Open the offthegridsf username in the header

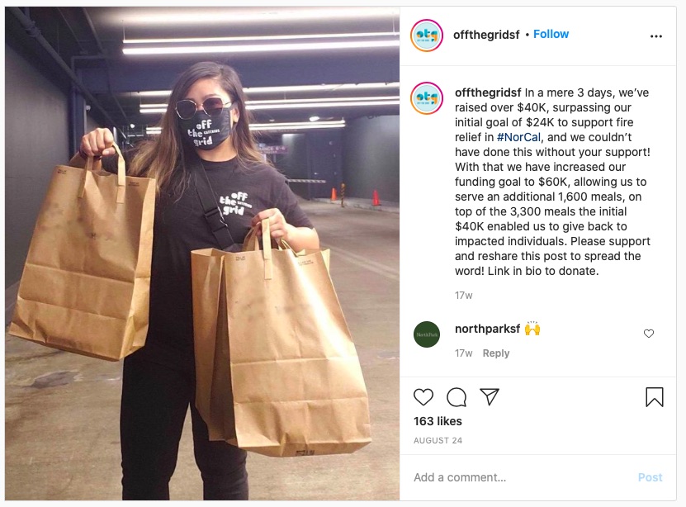point(486,35)
